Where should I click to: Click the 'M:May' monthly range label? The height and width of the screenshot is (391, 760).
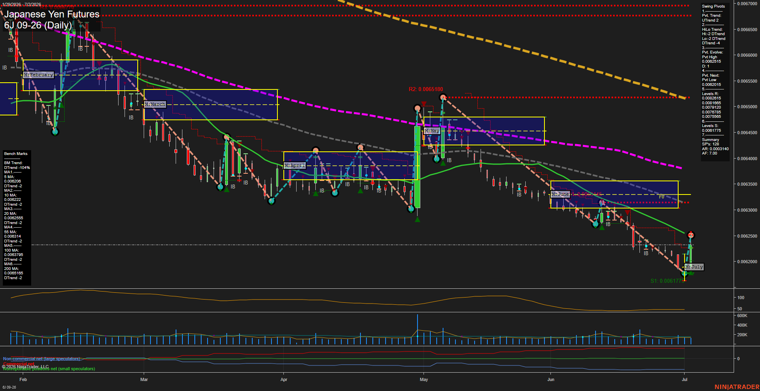432,131
